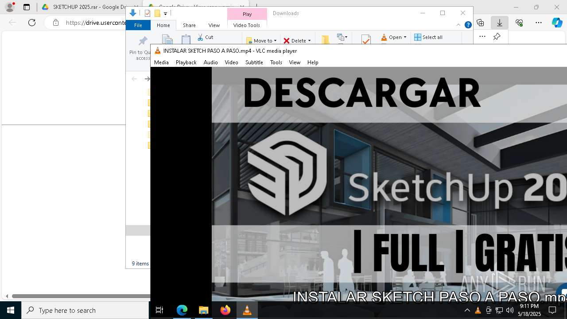Click VLC media player taskbar icon
This screenshot has height=319, width=567.
click(247, 310)
